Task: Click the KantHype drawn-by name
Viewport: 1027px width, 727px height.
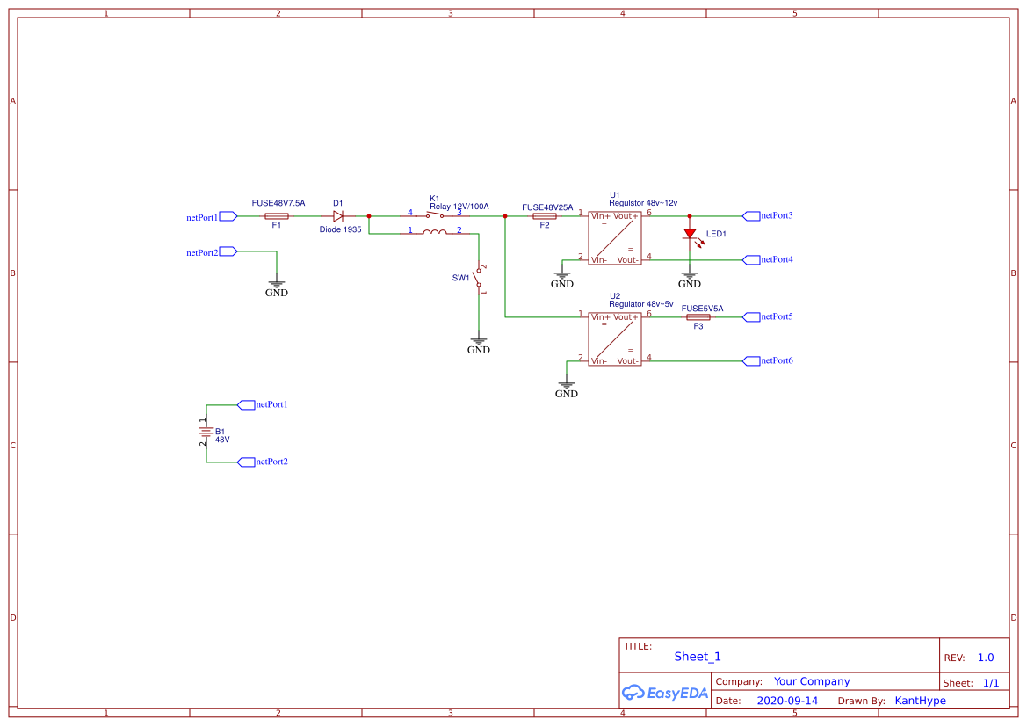Action: pos(921,701)
